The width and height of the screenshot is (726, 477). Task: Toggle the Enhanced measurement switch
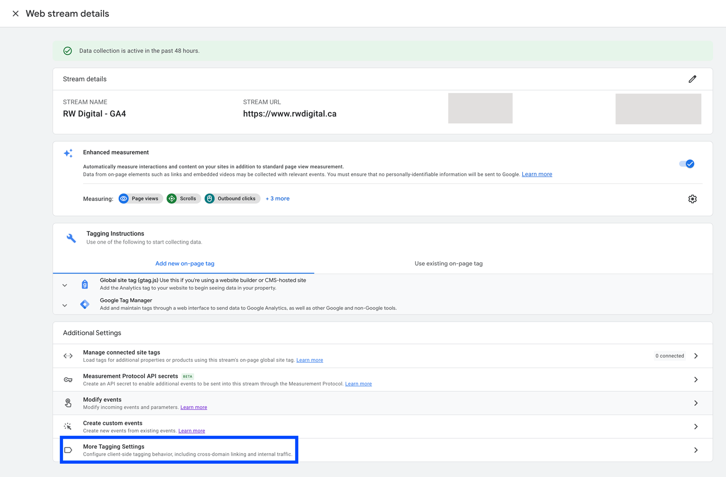tap(686, 164)
